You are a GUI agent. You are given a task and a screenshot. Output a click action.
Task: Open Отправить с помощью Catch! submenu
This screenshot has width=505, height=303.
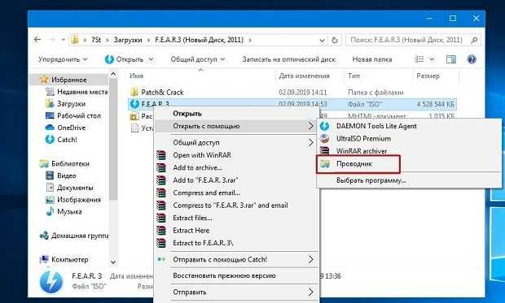[x=236, y=259]
